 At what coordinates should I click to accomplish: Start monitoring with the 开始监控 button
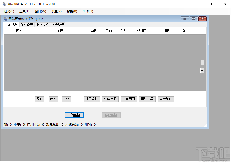(74, 115)
